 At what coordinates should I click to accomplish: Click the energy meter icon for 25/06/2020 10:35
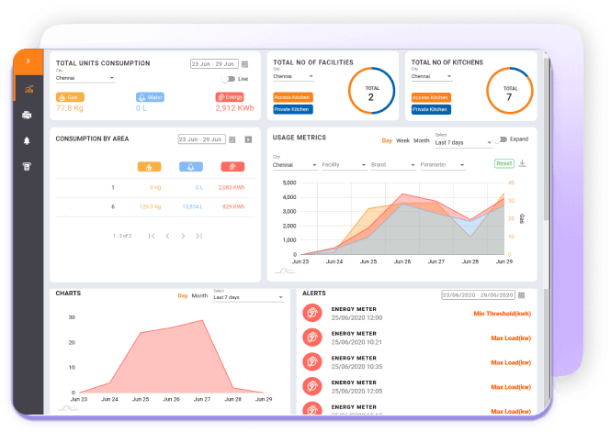tap(312, 362)
